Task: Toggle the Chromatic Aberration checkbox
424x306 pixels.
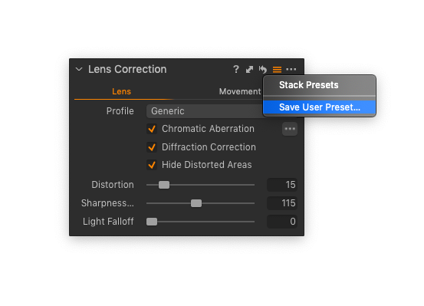Action: [152, 129]
